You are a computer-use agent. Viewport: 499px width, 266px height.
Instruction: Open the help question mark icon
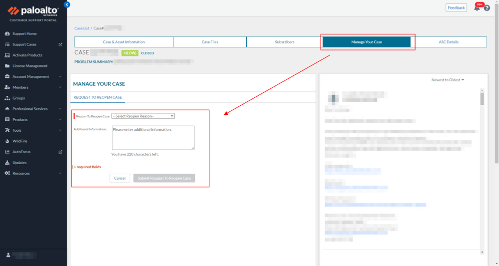487,8
